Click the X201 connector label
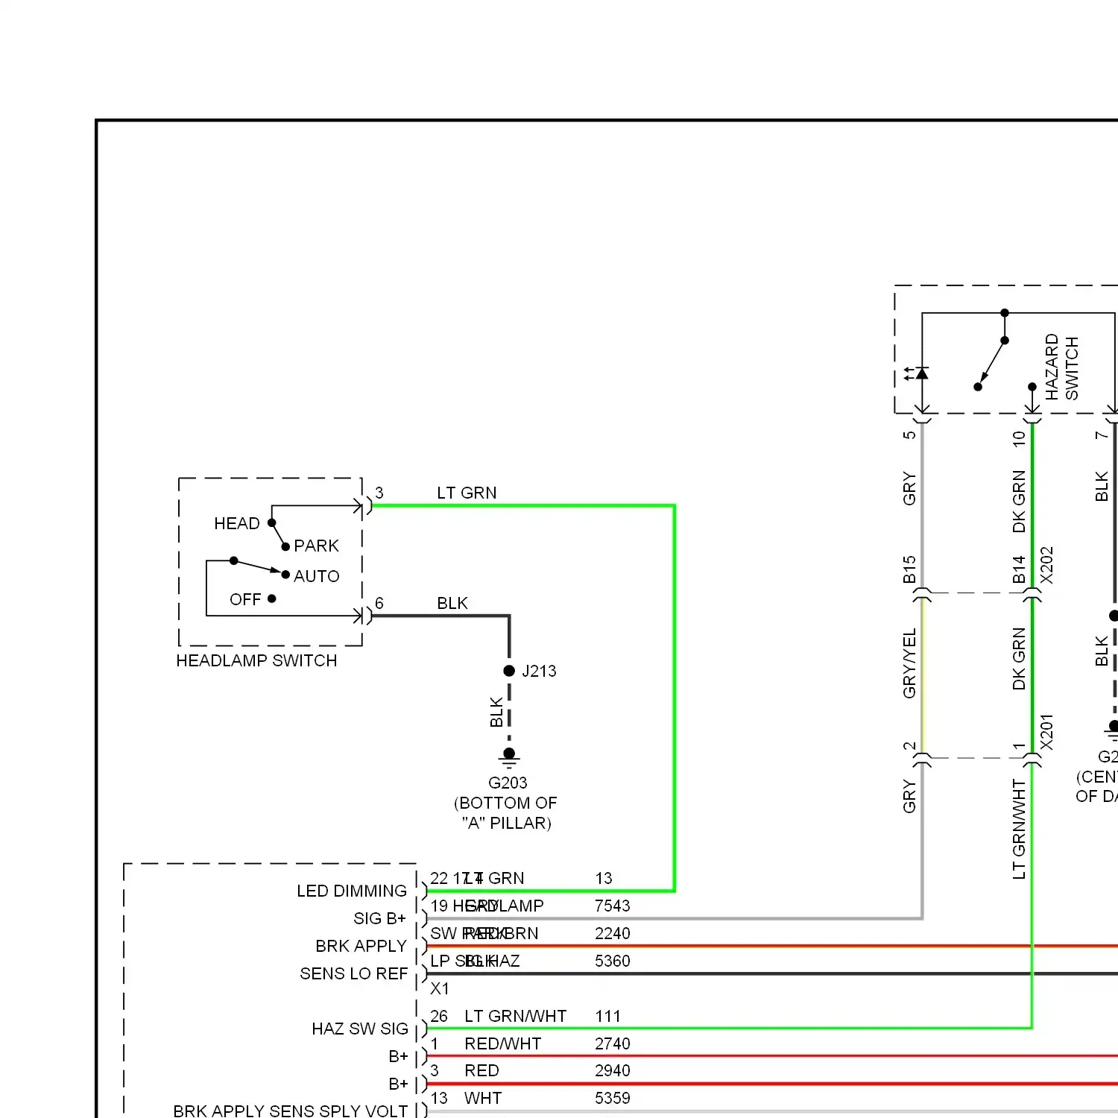Viewport: 1118px width, 1118px height. [x=1046, y=732]
